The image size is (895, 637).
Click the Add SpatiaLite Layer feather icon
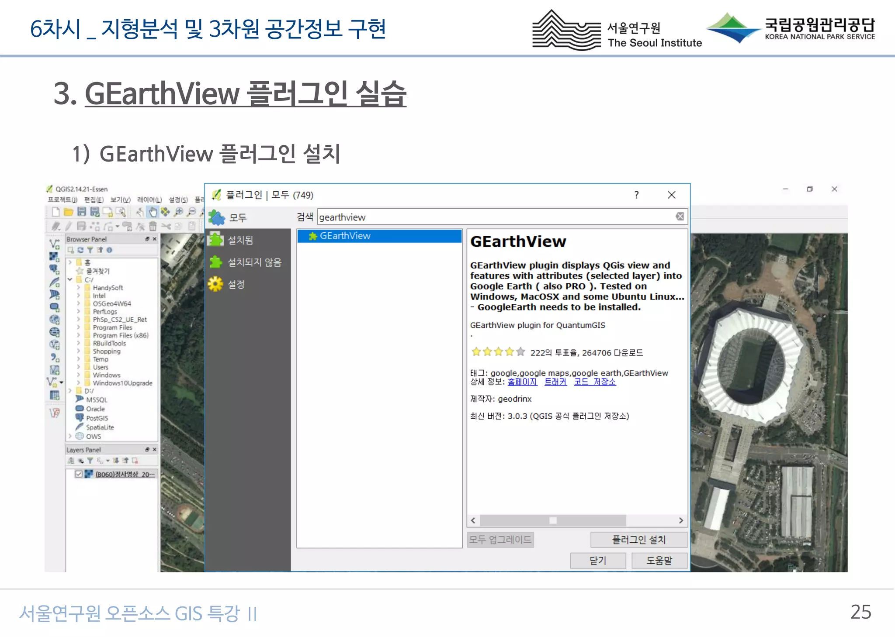tap(54, 282)
